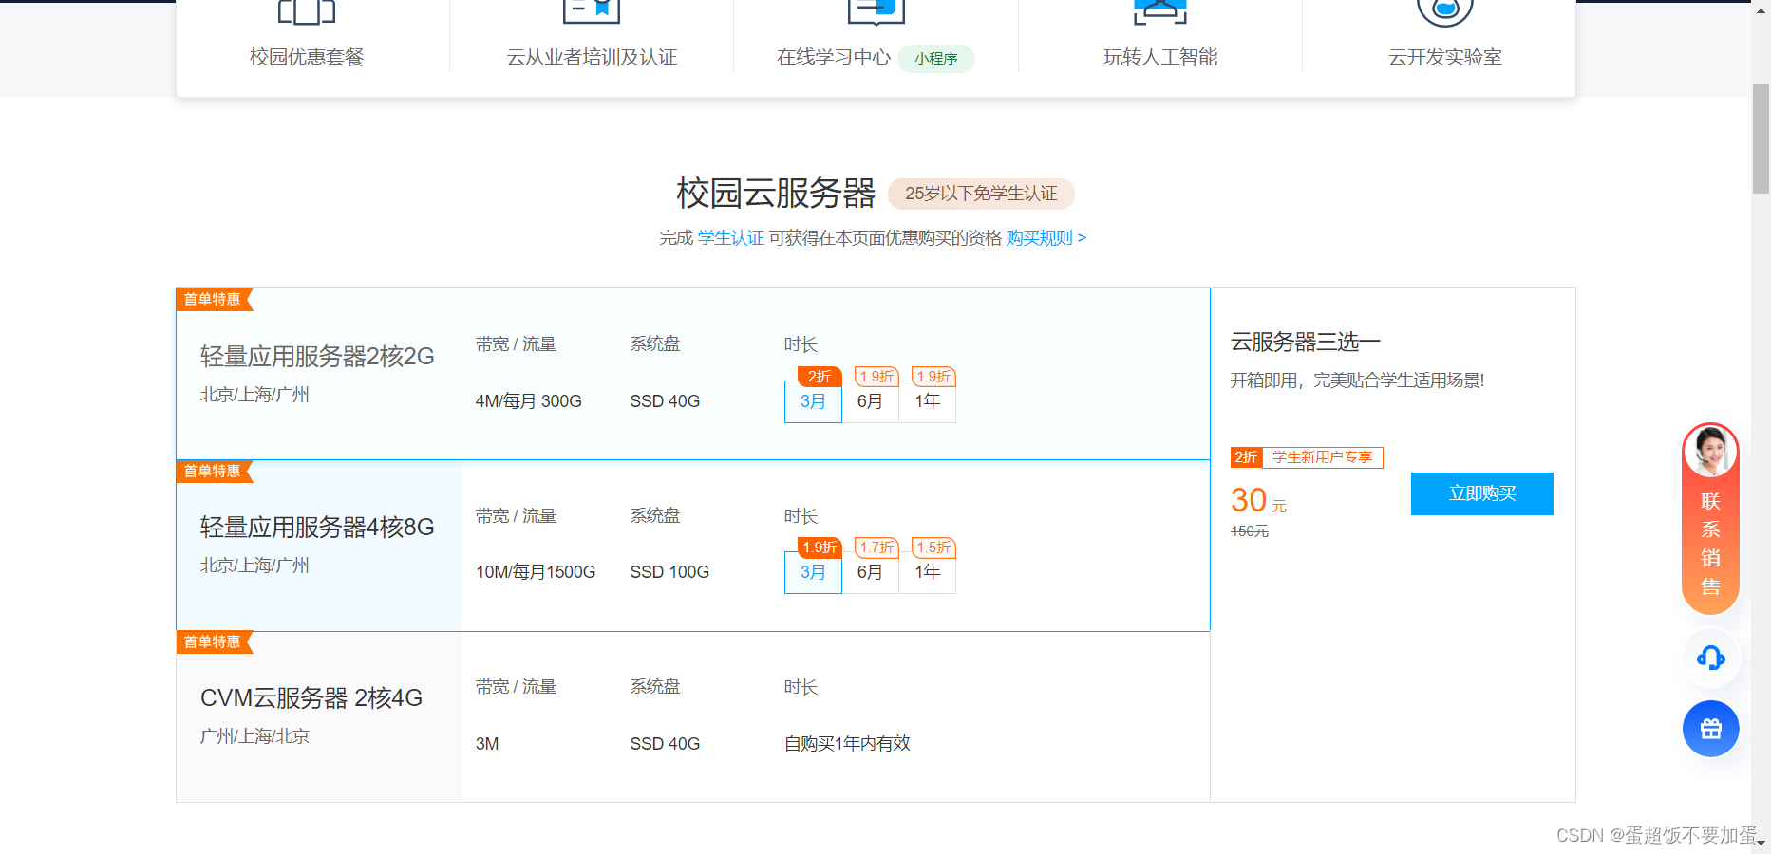Select 6月 duration for 2核2G server

pyautogui.click(x=870, y=401)
